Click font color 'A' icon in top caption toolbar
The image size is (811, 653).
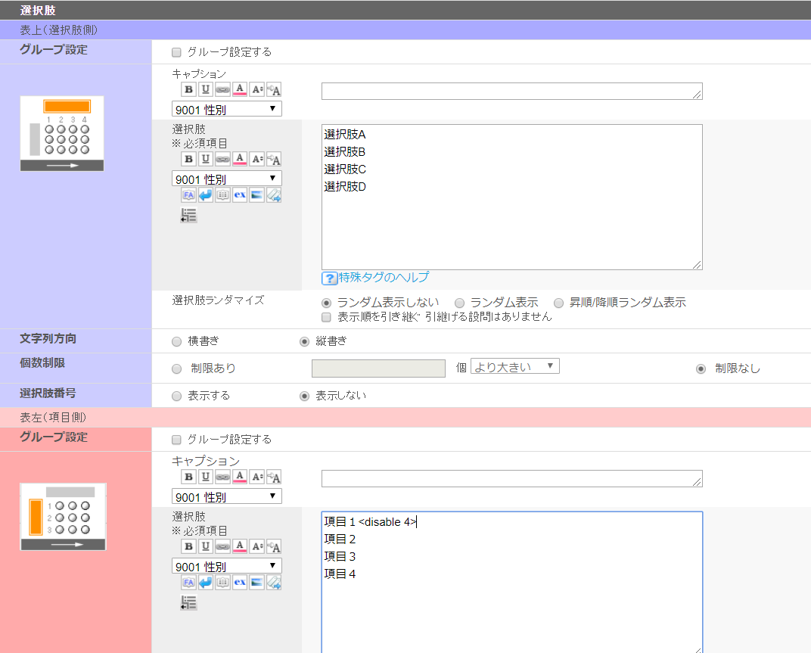(x=240, y=90)
